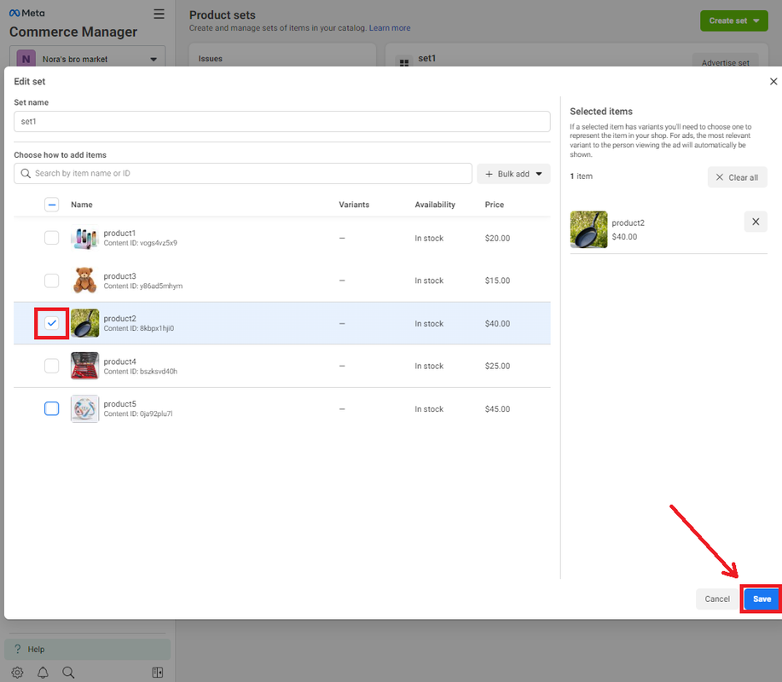Check the product1 checkbox

(52, 238)
